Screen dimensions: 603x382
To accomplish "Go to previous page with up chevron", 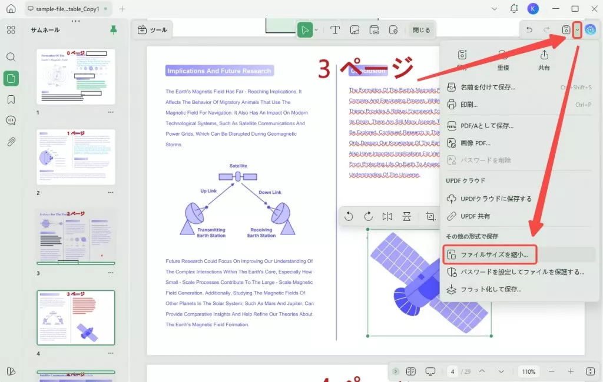I will pos(482,371).
